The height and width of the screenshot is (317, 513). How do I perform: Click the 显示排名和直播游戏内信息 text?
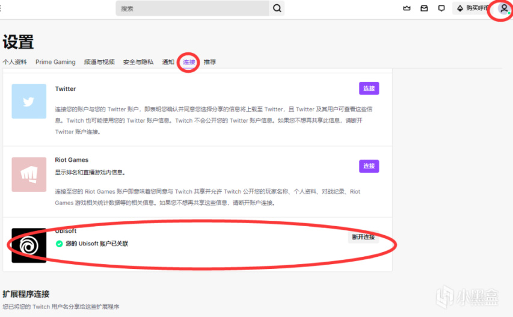coord(90,173)
